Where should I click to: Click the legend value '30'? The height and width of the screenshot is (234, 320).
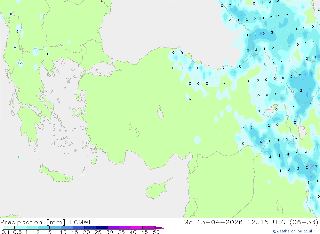pyautogui.click(x=109, y=232)
